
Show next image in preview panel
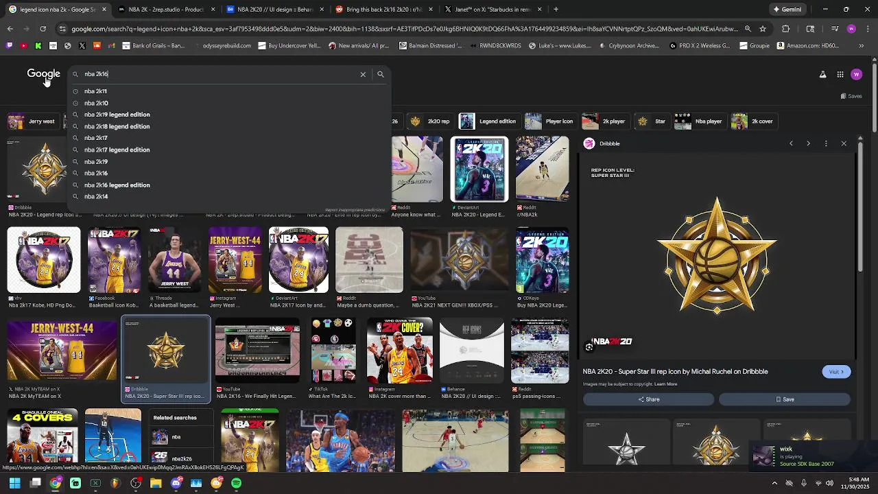point(808,143)
